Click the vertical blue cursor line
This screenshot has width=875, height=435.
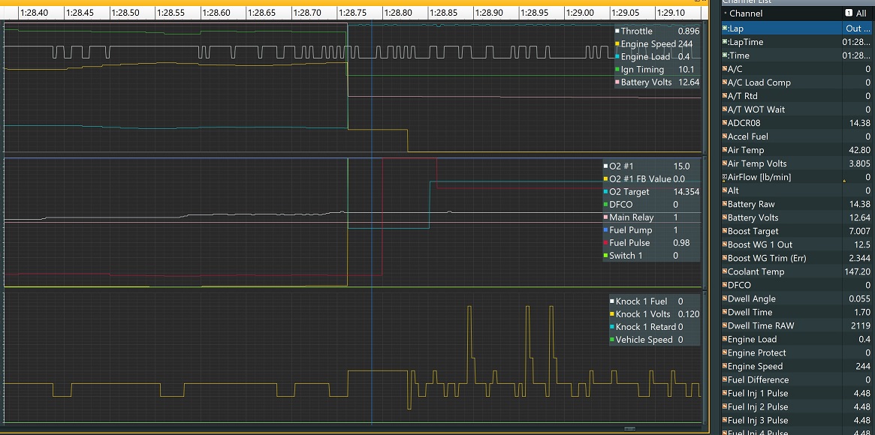point(372,223)
